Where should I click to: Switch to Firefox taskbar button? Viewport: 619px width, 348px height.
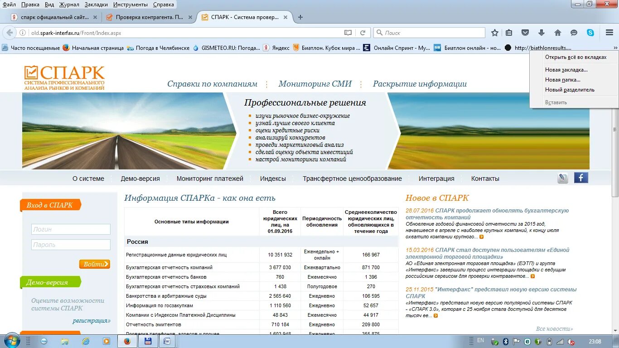tap(127, 341)
